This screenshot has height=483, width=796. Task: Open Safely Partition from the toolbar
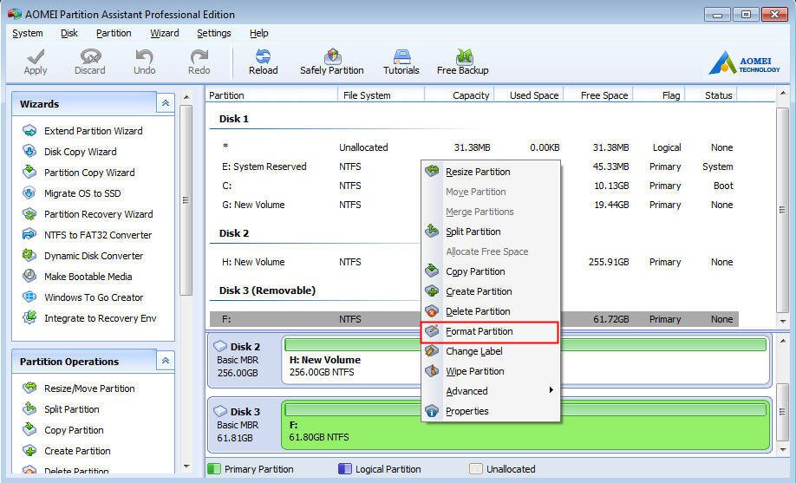coord(332,62)
